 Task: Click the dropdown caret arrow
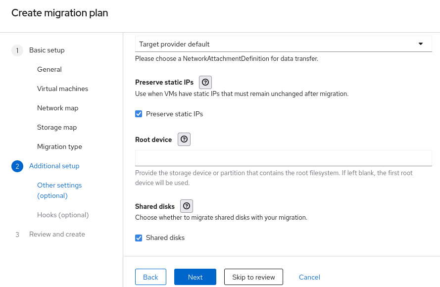421,44
